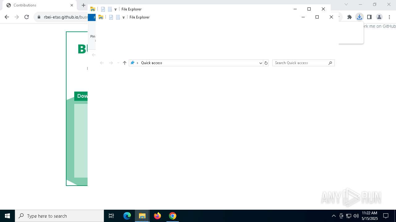
Task: Click New folder icon in back File Explorer
Action: click(x=110, y=9)
